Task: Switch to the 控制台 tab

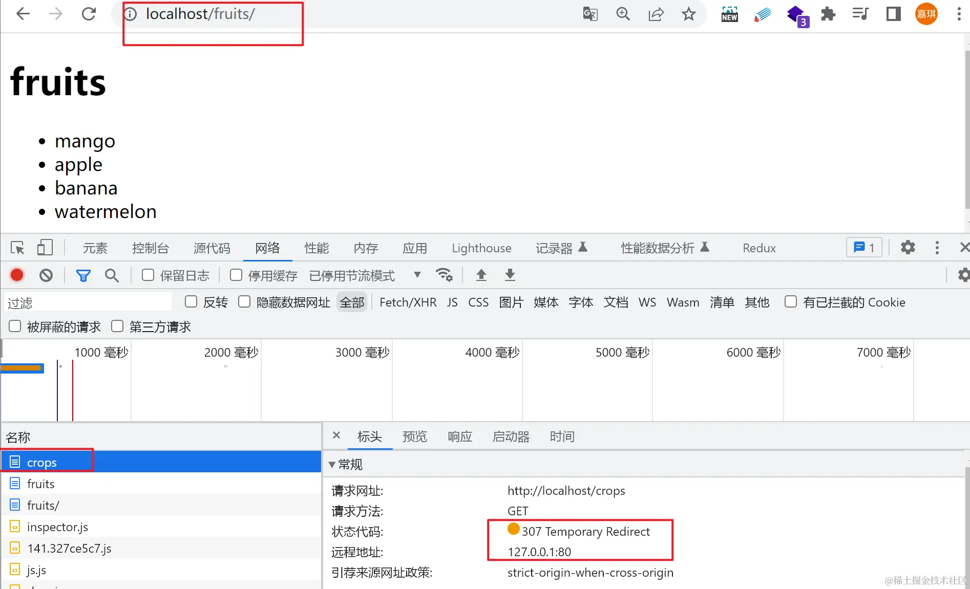Action: [151, 248]
